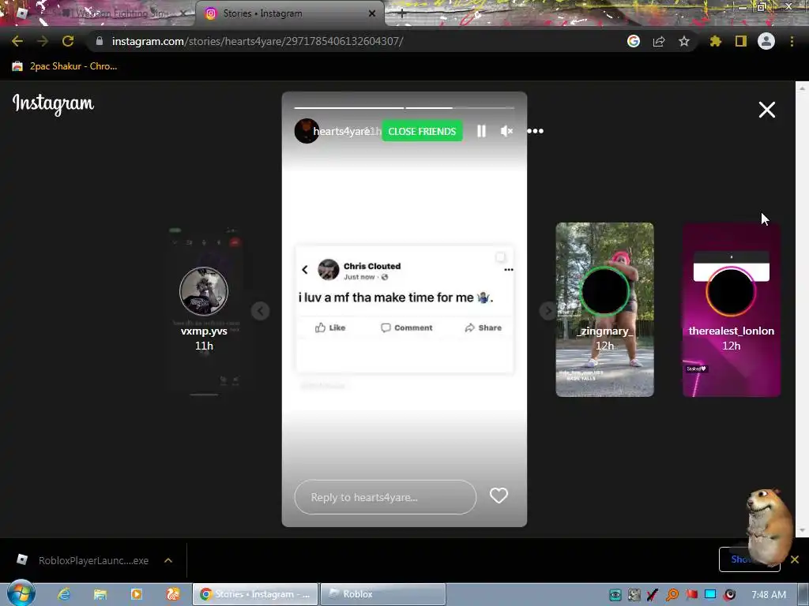This screenshot has width=809, height=606.
Task: Expand RobloxPlayerLauncher download options chevron
Action: tap(168, 560)
